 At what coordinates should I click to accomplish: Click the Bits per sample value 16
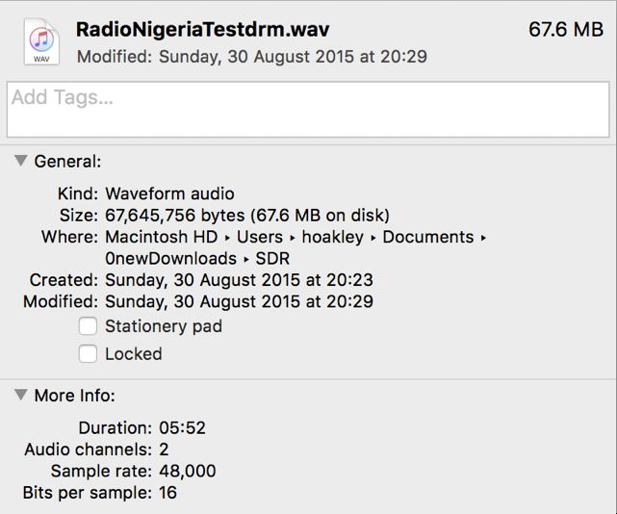click(169, 493)
